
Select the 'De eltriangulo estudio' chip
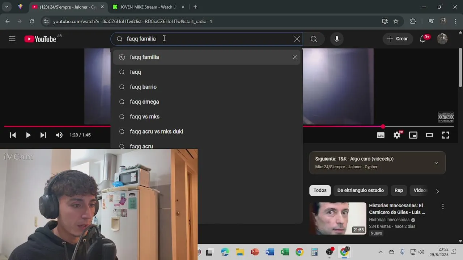coord(360,190)
